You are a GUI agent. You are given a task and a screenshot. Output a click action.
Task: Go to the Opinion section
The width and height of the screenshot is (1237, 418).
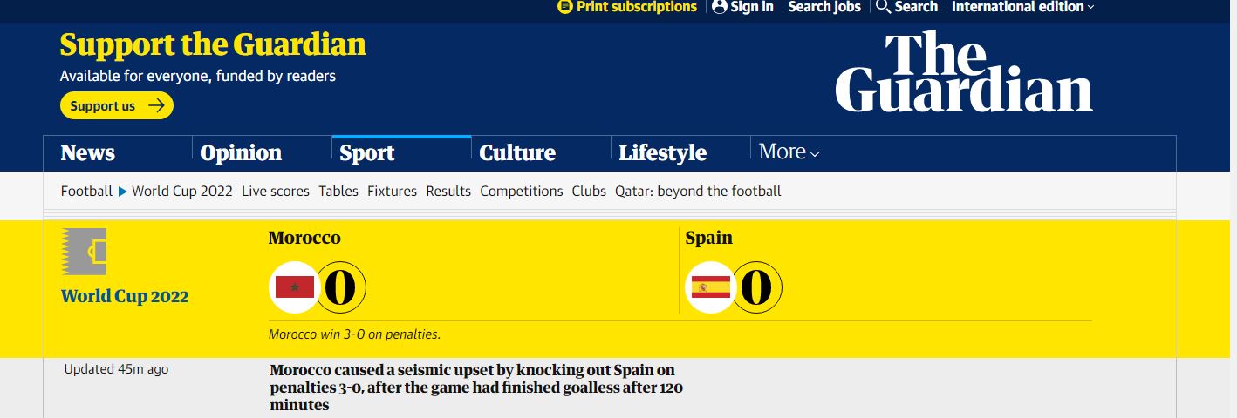(241, 153)
